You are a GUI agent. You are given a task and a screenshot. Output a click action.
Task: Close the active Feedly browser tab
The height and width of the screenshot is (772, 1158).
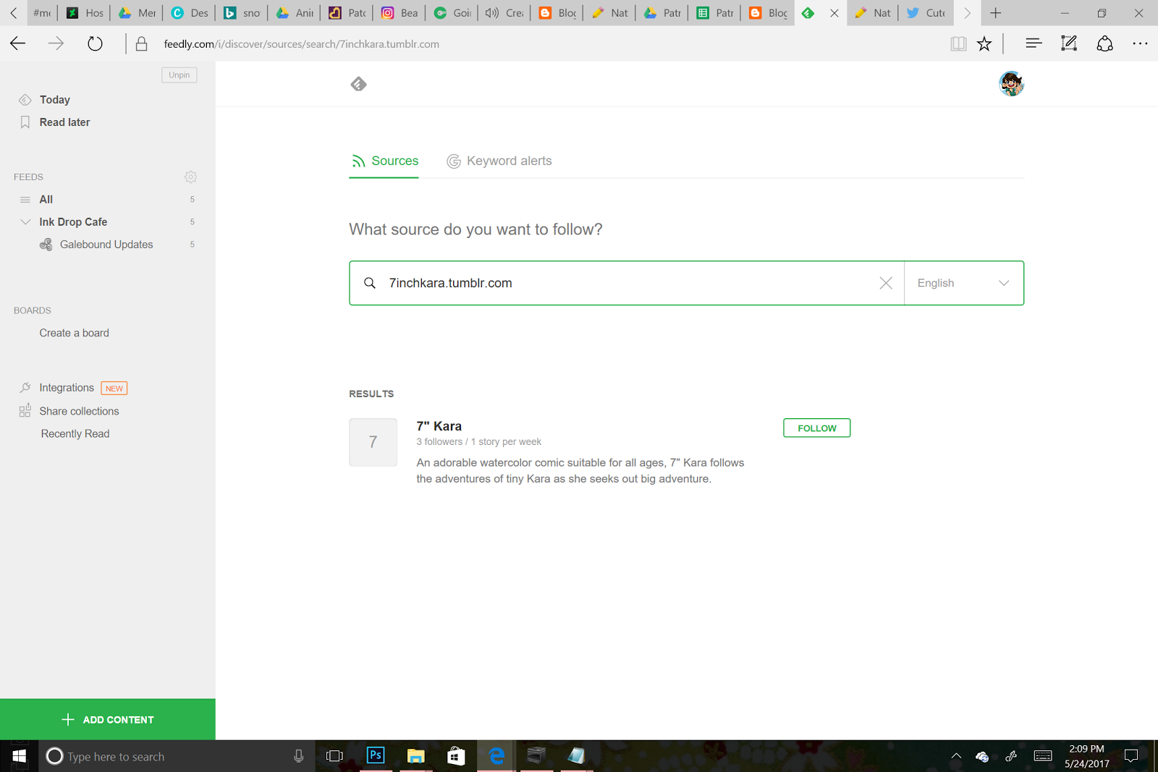(834, 13)
